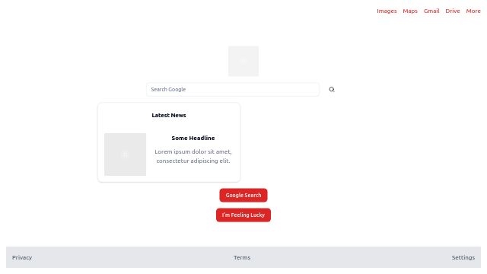Click the Latest News heading
487x274 pixels.
[x=169, y=115]
